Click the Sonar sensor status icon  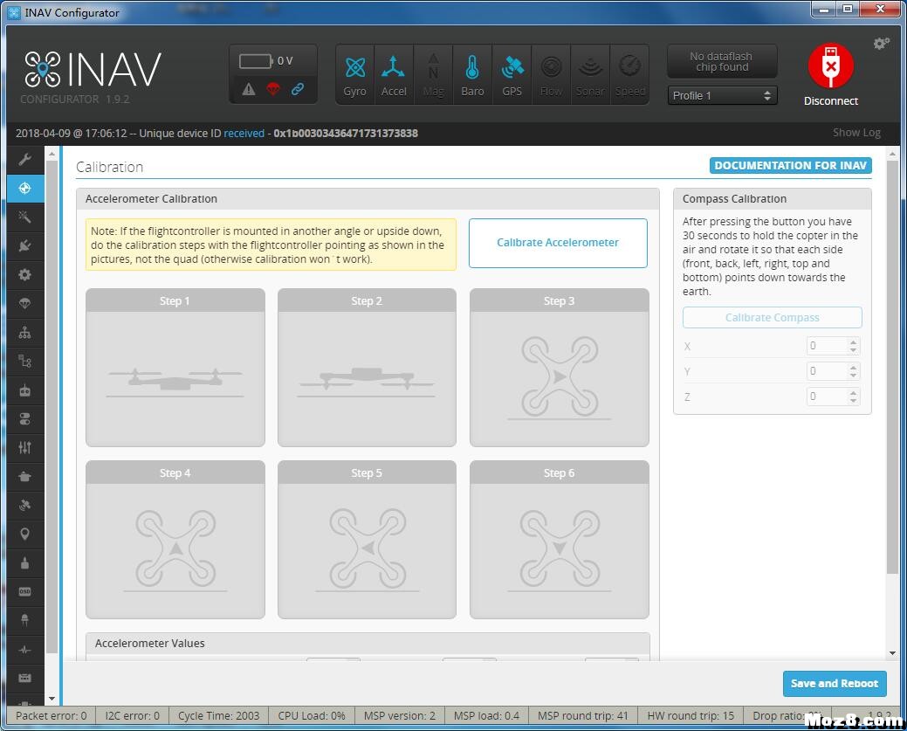pos(590,74)
